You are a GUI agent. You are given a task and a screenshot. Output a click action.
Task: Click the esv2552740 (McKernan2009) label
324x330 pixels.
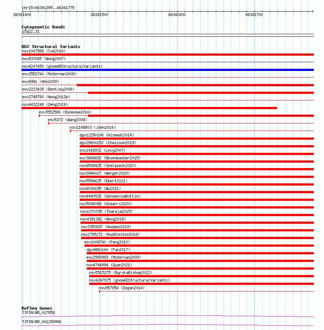tap(49, 74)
